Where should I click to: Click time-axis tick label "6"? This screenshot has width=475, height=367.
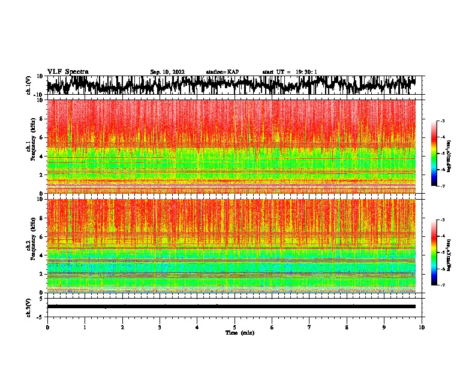[272, 327]
